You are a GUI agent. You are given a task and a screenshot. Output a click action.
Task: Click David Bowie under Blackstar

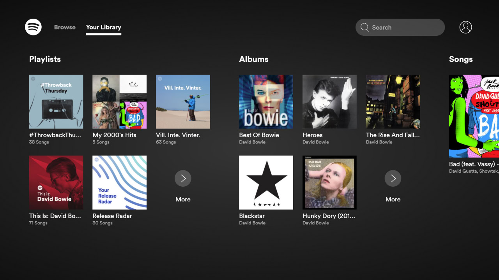coord(252,223)
